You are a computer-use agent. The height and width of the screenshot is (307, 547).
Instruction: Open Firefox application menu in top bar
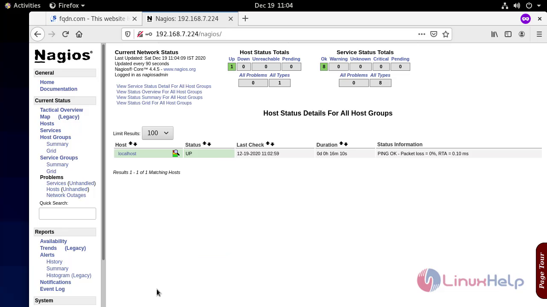[67, 6]
